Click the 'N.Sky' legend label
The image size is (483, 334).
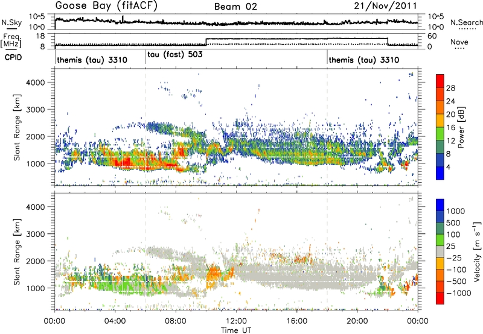coord(11,22)
